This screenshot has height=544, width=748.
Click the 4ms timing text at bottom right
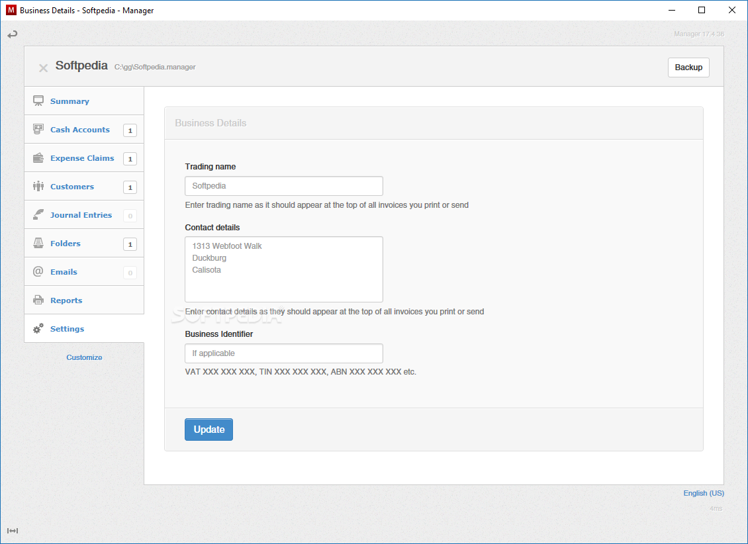pos(716,509)
